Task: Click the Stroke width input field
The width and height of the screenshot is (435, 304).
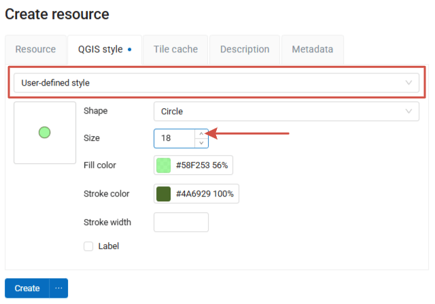Action: [x=181, y=222]
